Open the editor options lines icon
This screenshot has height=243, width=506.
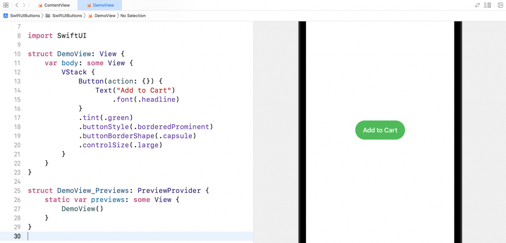point(487,5)
